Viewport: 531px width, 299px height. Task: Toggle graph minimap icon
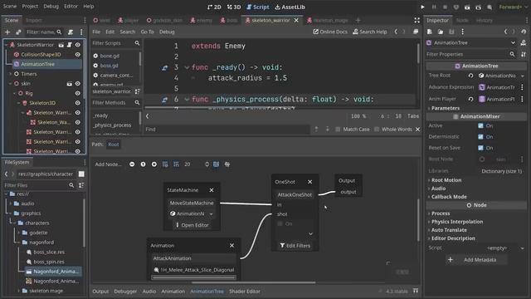click(x=216, y=164)
